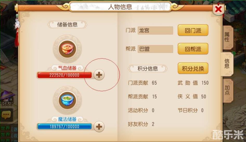Open the chat bubble icon

[6, 115]
